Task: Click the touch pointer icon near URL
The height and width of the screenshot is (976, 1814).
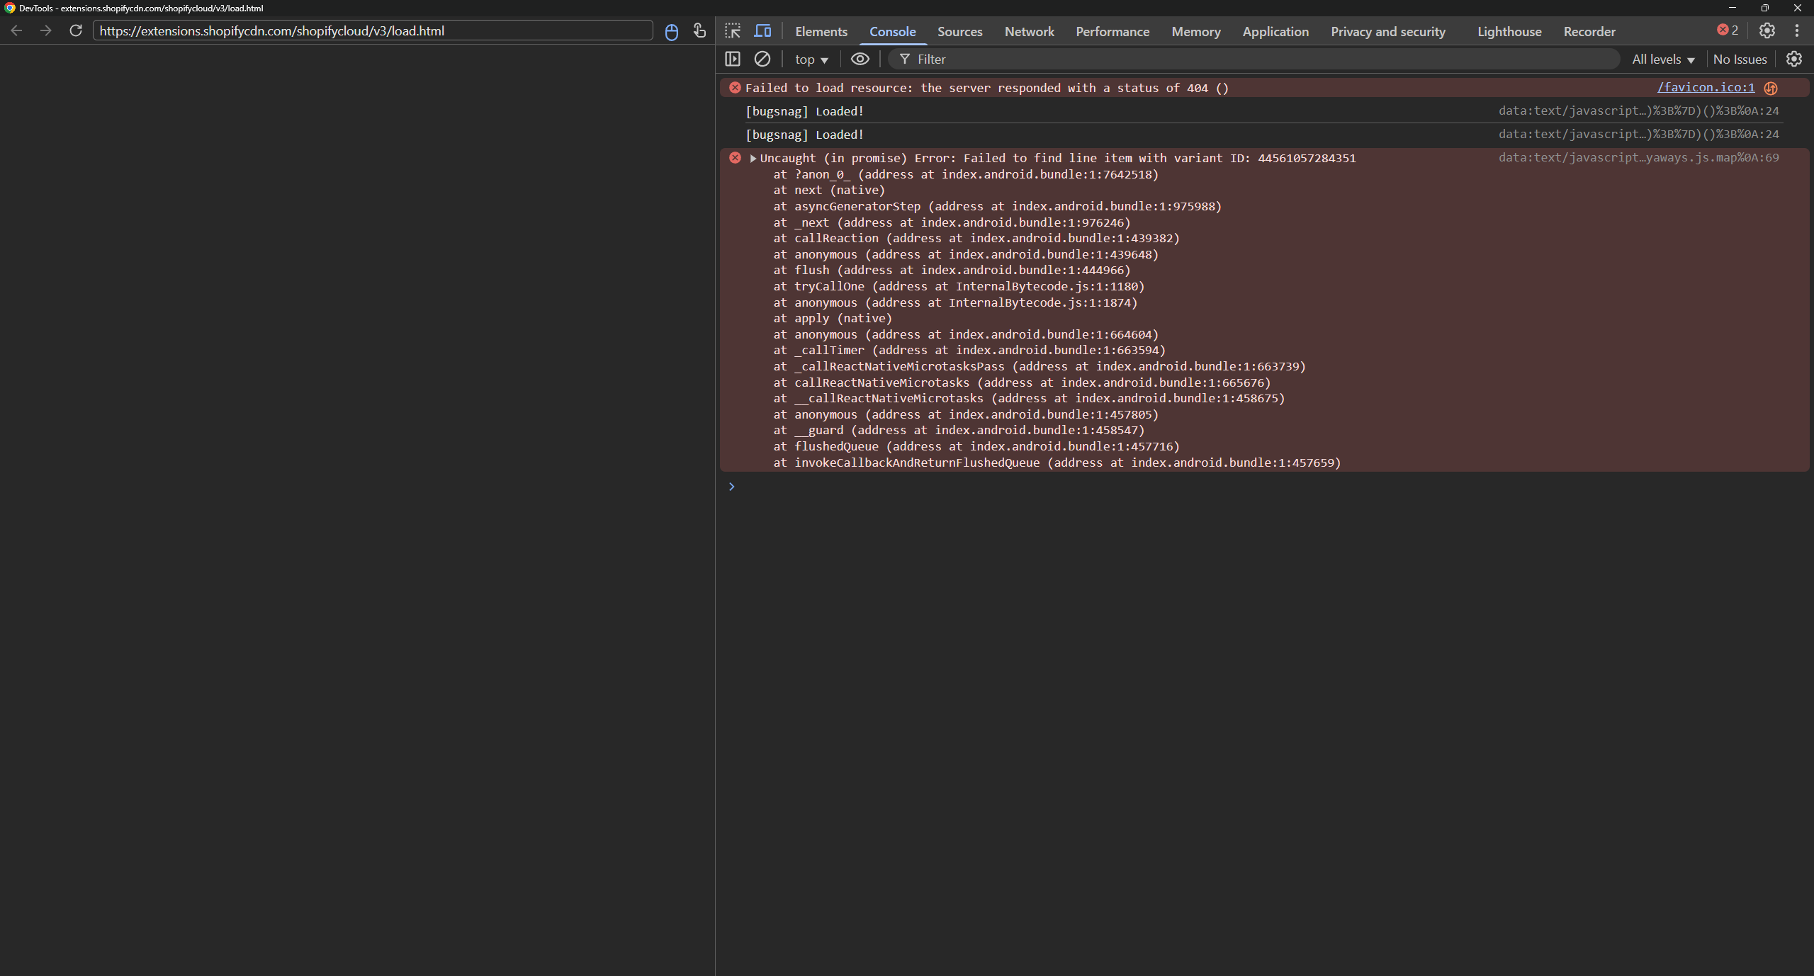Action: tap(699, 31)
